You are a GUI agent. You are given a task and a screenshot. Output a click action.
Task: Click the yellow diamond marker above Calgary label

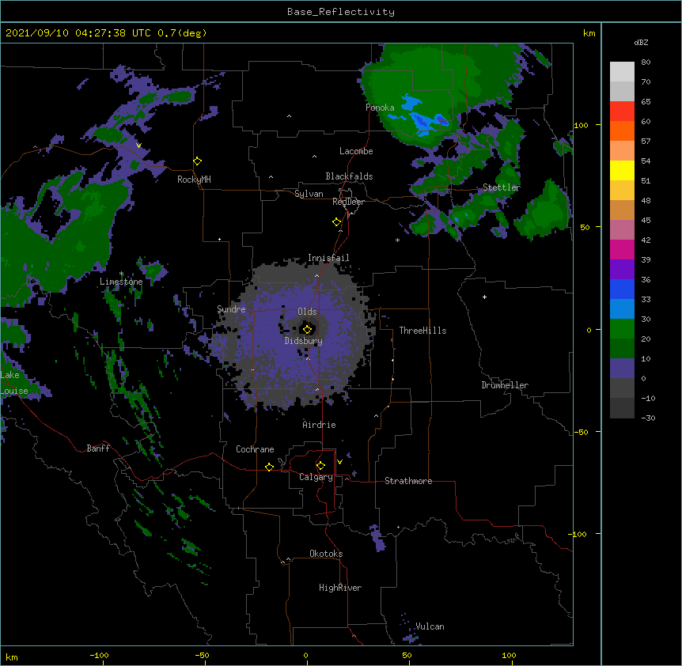click(320, 465)
